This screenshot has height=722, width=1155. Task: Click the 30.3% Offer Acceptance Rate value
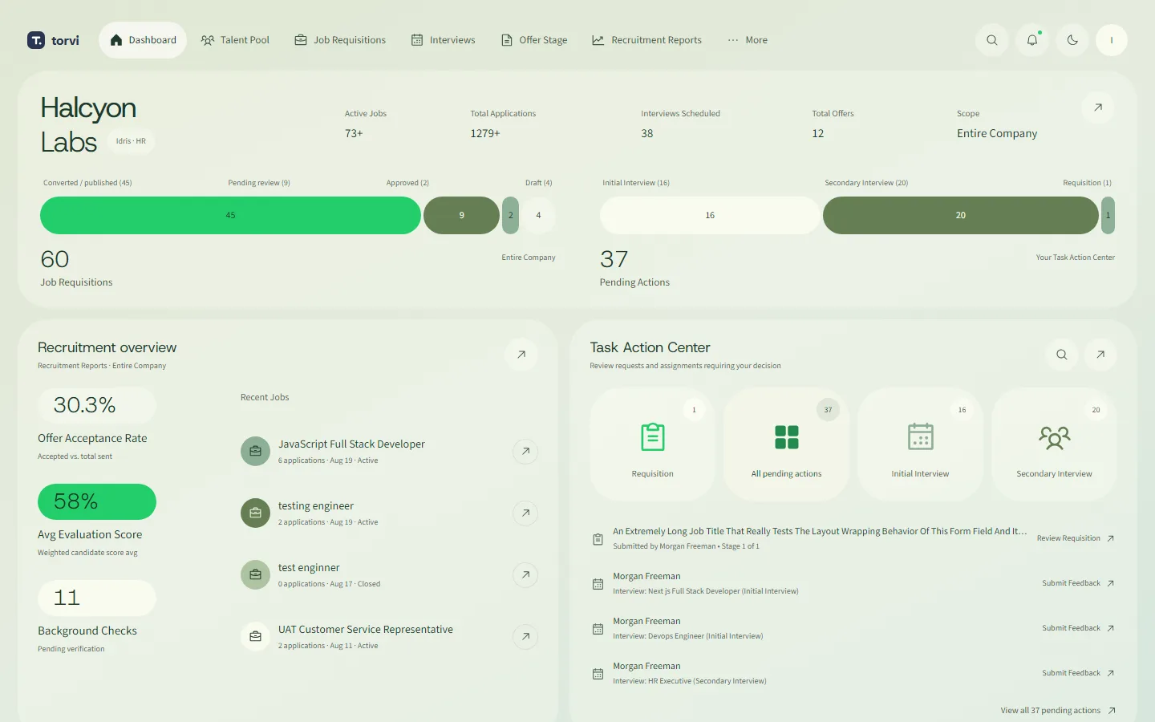pyautogui.click(x=96, y=405)
